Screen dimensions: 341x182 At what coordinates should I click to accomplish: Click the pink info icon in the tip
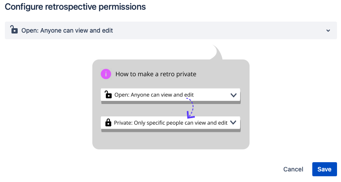click(x=106, y=74)
